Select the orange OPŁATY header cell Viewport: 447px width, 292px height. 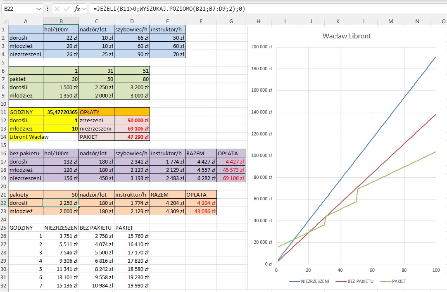96,112
